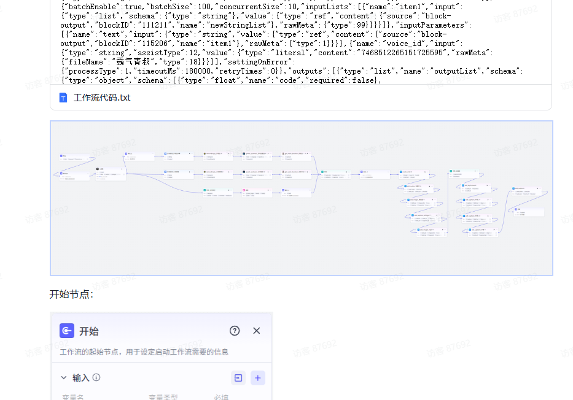Click the create_draft node in workflow diagram

click(413, 174)
